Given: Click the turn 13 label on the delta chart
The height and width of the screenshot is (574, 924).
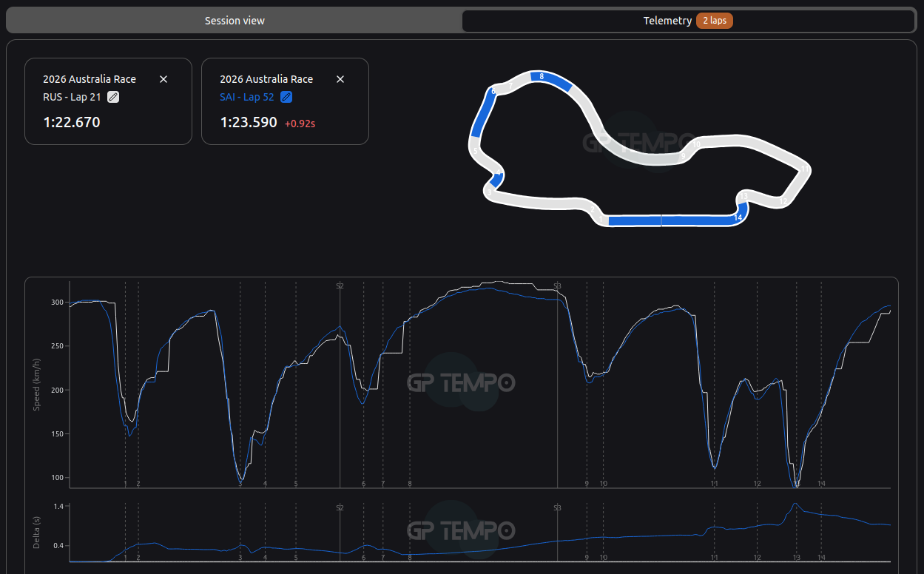Looking at the screenshot, I should coord(796,557).
